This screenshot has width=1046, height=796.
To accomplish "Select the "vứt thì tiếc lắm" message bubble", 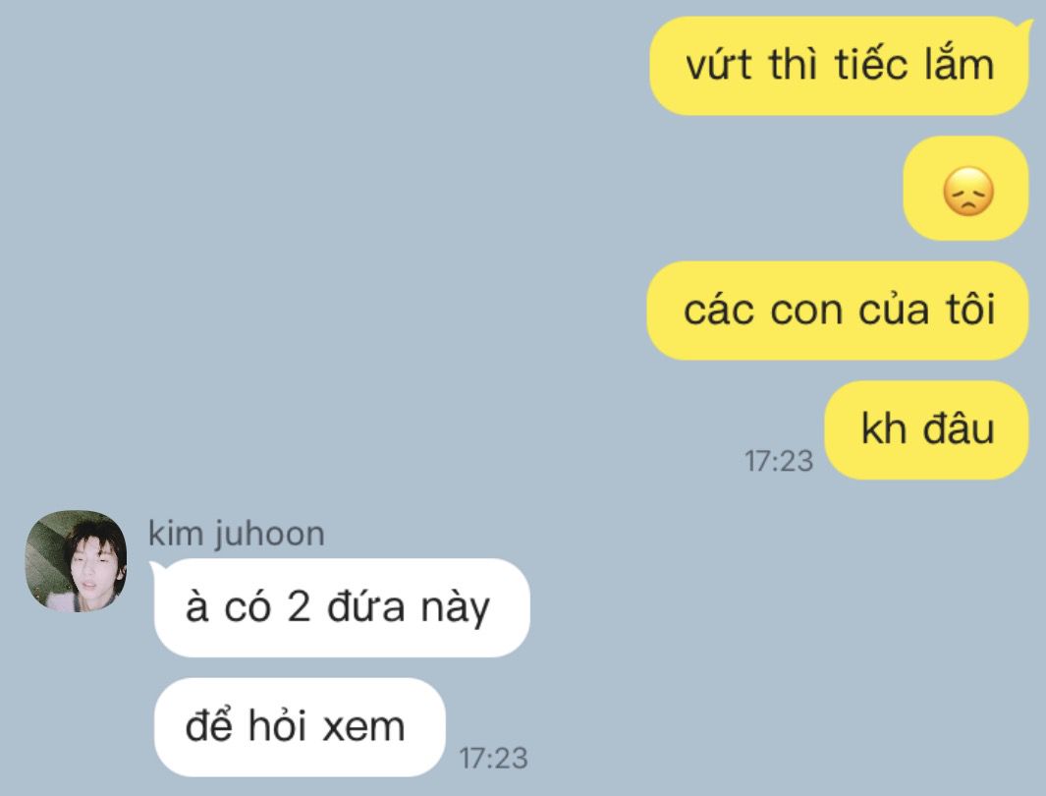I will pyautogui.click(x=840, y=66).
